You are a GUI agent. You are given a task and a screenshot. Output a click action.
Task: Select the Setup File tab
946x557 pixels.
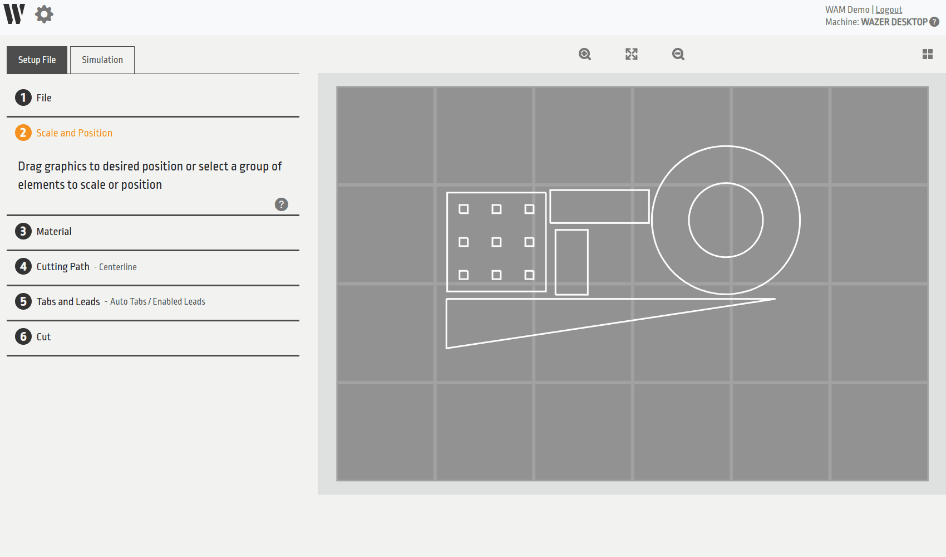pos(37,60)
